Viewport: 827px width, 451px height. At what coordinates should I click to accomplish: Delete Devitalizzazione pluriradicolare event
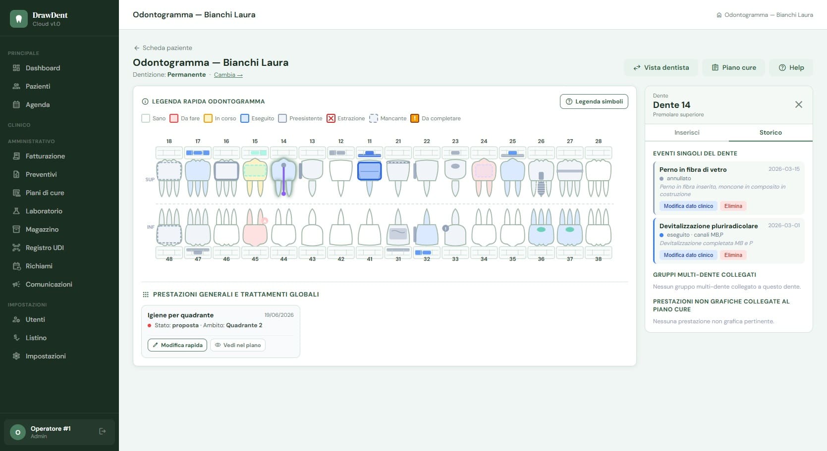click(x=733, y=255)
